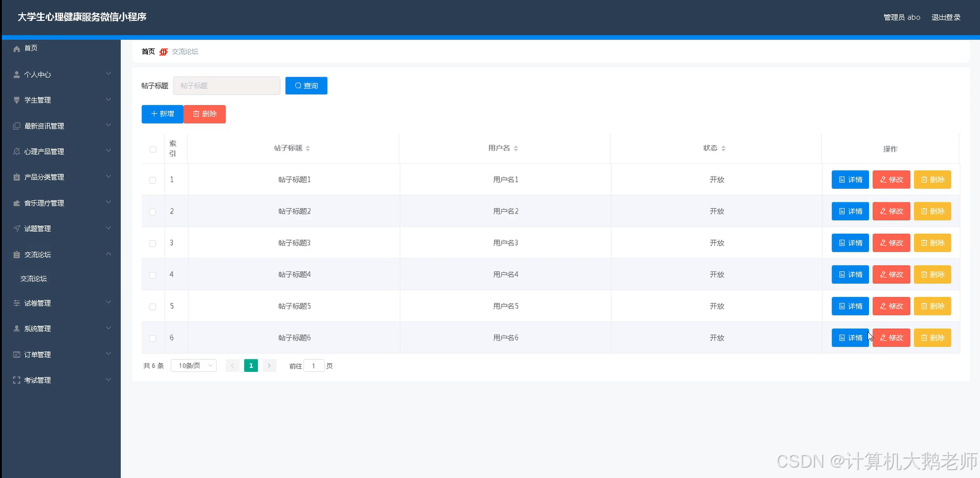Click the 查询 search button
The width and height of the screenshot is (980, 478).
pyautogui.click(x=306, y=86)
